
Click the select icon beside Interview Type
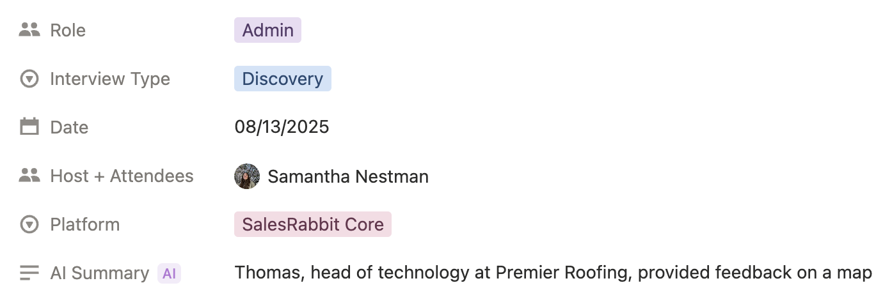click(29, 79)
